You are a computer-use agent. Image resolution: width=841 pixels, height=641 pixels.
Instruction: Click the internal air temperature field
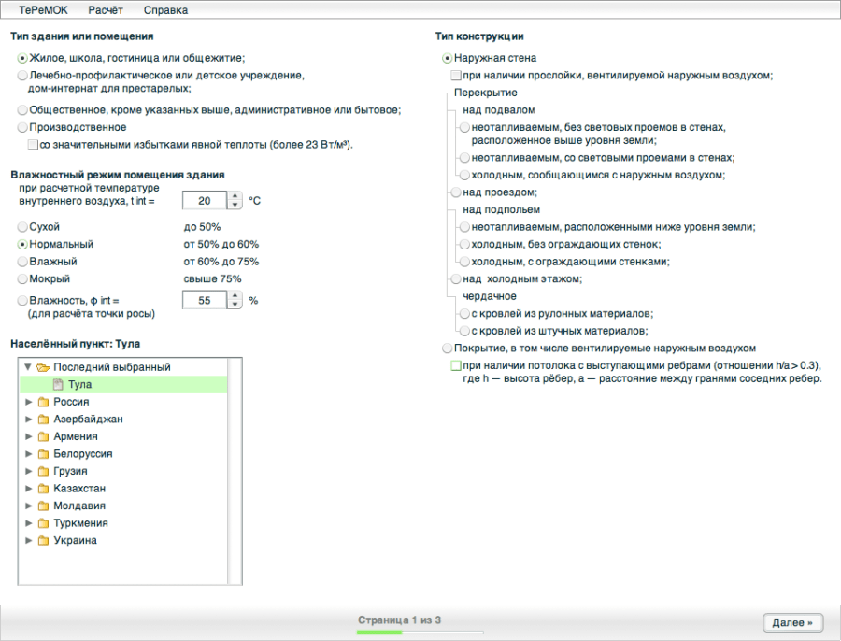click(x=203, y=201)
